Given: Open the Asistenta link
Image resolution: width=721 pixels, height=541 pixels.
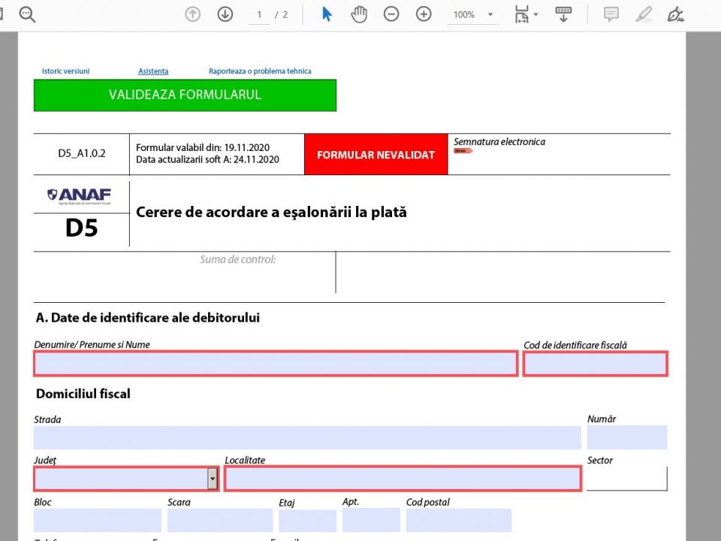Looking at the screenshot, I should pos(153,71).
